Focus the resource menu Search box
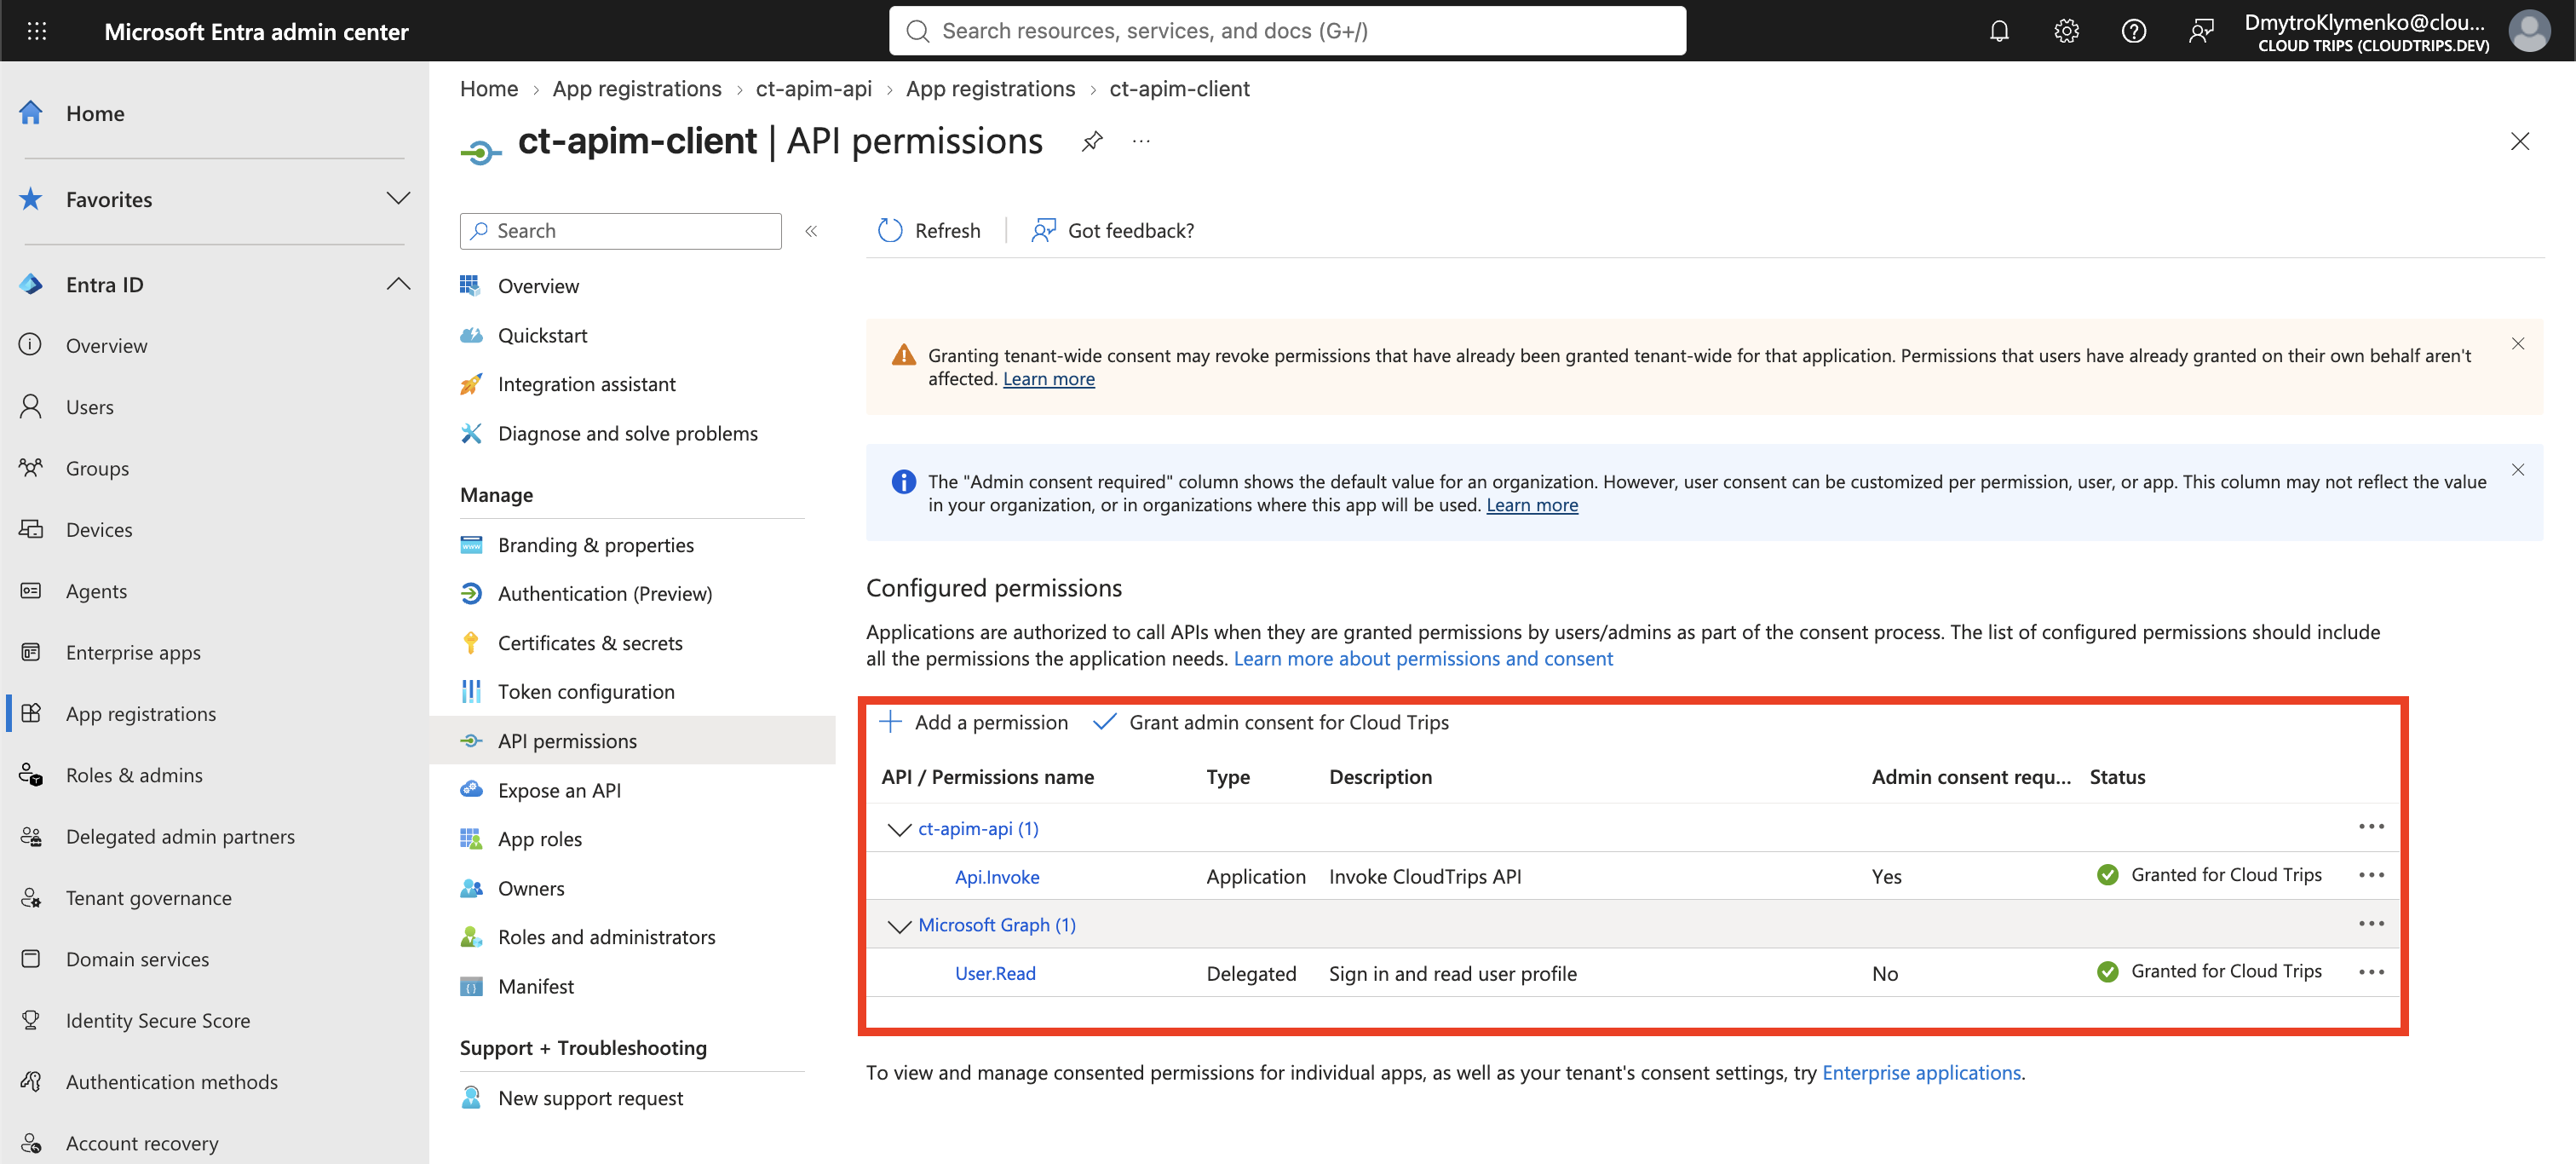 pos(620,231)
